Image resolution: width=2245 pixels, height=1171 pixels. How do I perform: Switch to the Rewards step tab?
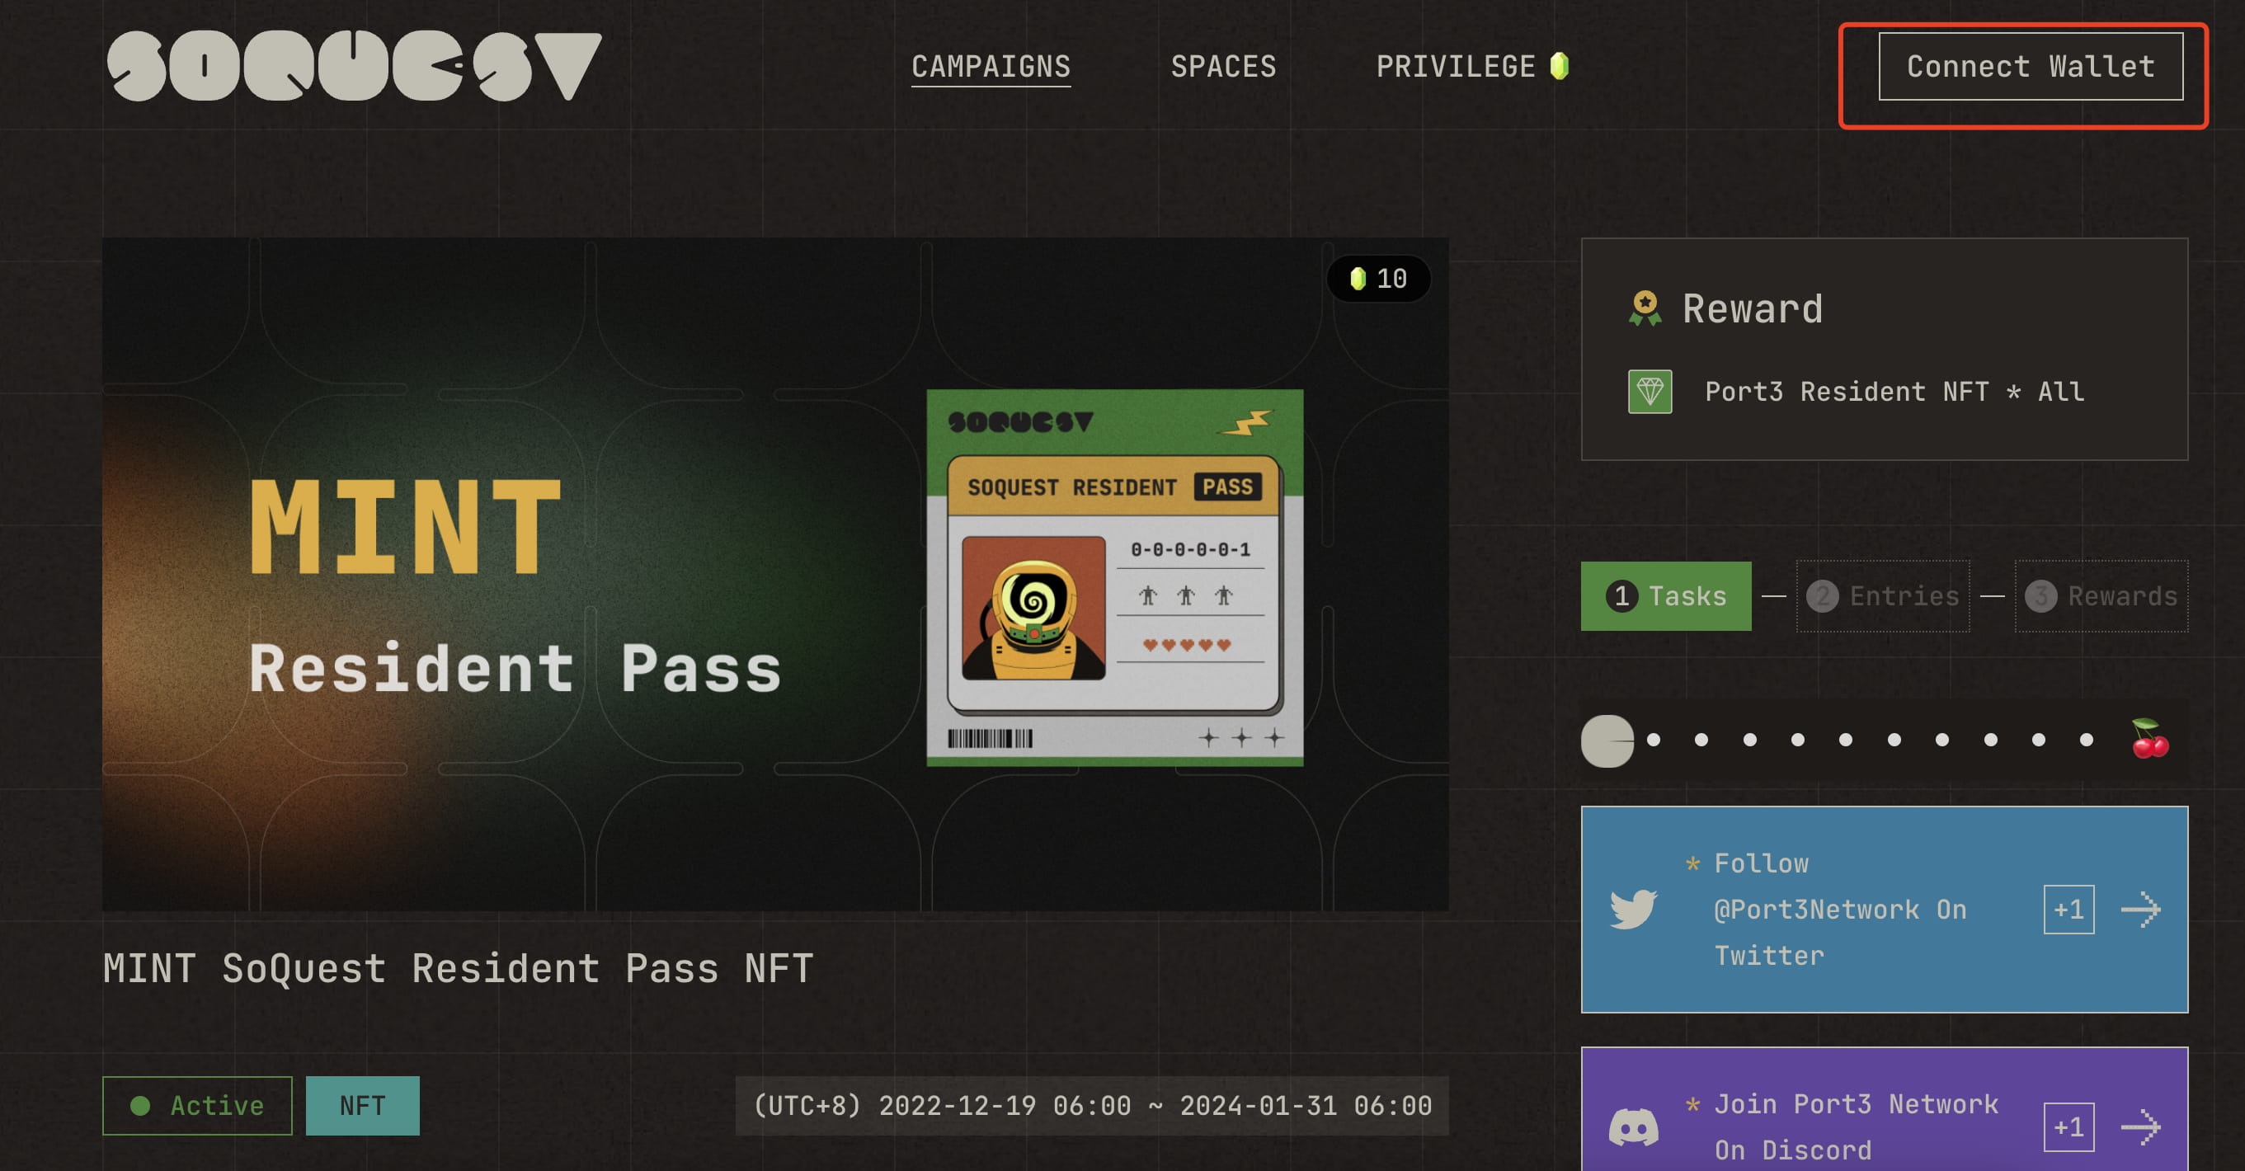click(2101, 596)
